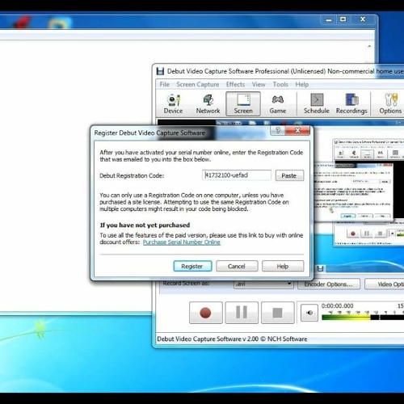Follow the Purchase Serial Number Online link
The height and width of the screenshot is (404, 404).
182,242
